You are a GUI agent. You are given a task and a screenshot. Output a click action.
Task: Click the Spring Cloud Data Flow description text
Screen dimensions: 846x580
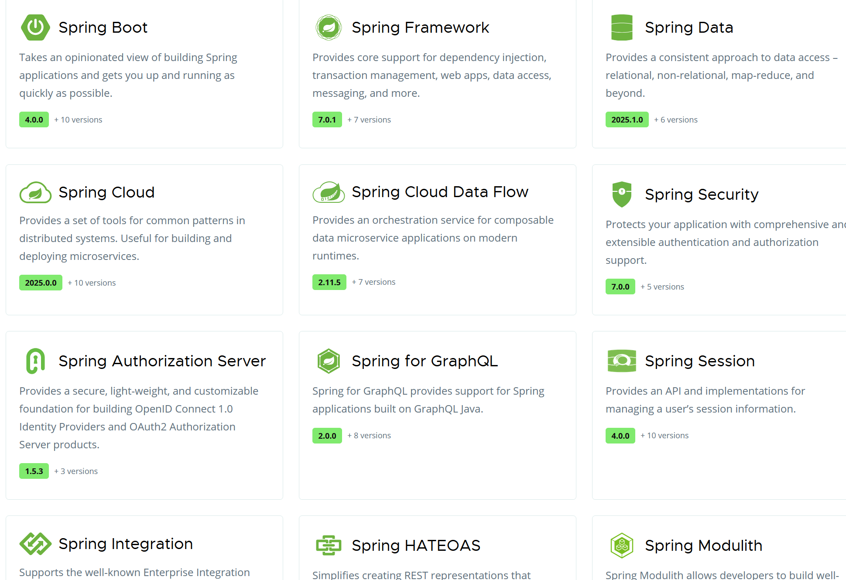(432, 238)
